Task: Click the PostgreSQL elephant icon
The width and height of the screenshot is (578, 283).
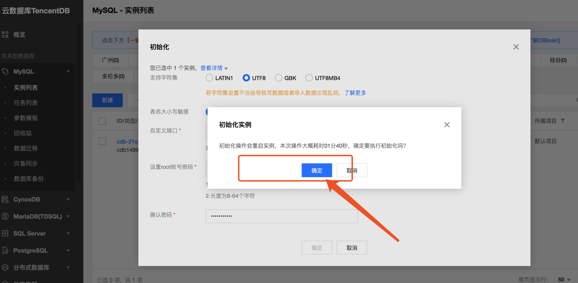Action: pos(5,251)
